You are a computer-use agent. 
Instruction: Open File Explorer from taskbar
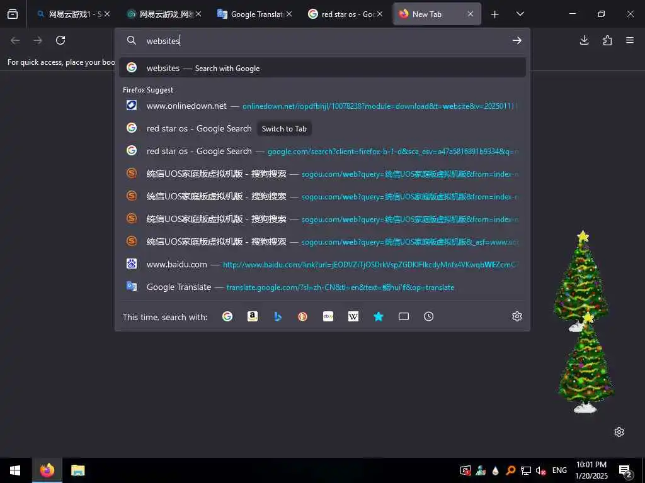pyautogui.click(x=77, y=470)
